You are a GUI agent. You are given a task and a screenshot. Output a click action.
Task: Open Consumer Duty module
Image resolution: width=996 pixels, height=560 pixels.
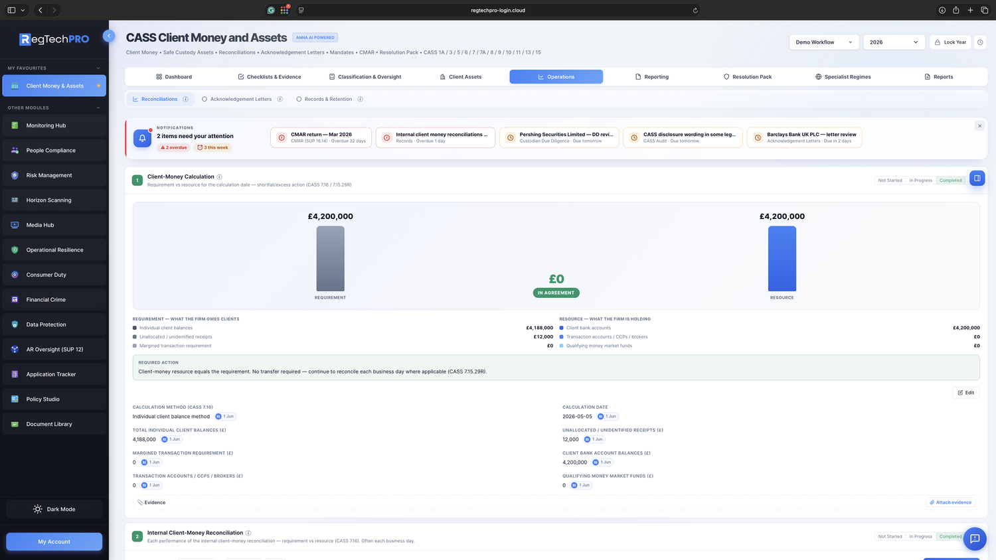[x=54, y=275]
